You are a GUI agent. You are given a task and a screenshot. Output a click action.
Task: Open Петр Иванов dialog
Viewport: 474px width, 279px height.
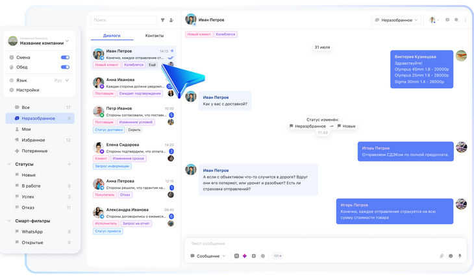click(x=133, y=119)
